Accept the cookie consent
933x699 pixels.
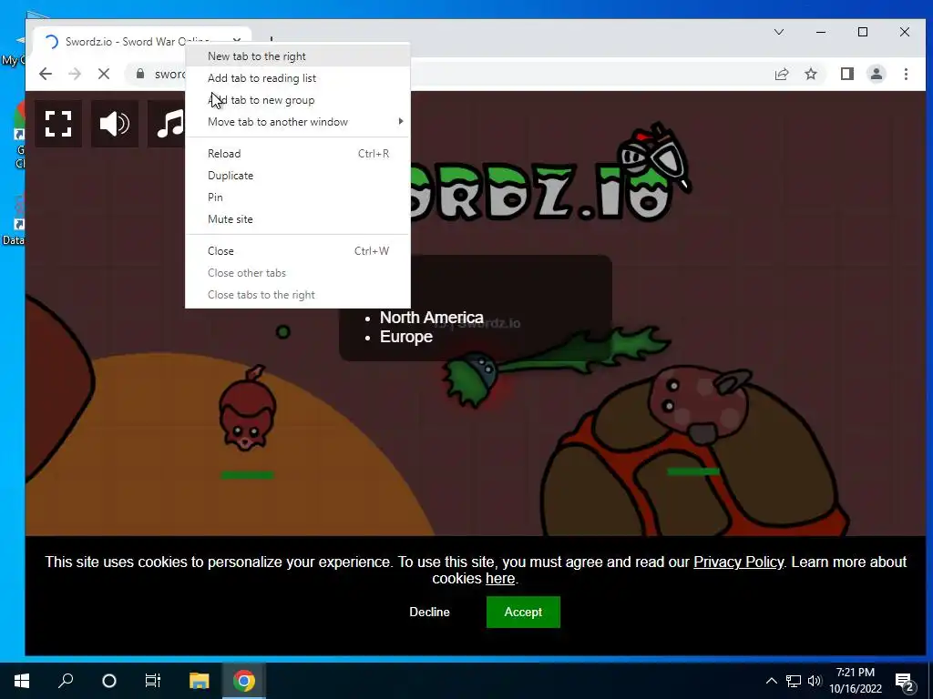[523, 612]
